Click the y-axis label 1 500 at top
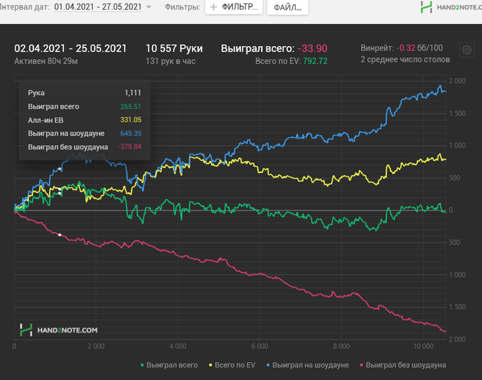Image resolution: width=482 pixels, height=380 pixels. click(x=457, y=114)
